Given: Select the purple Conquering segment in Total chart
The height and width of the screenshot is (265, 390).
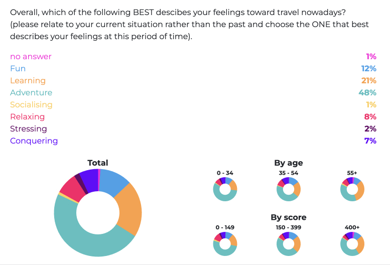Looking at the screenshot, I should (x=89, y=178).
